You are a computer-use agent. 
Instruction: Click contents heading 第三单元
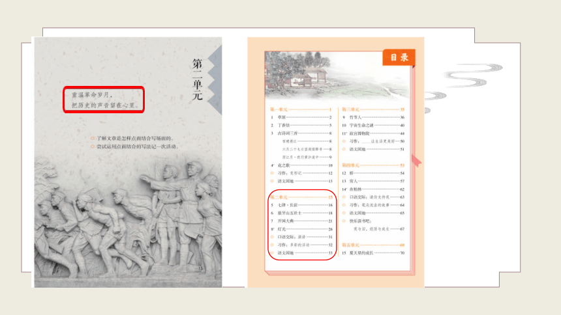click(x=373, y=109)
